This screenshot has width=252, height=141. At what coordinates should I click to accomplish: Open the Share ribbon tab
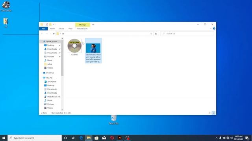pos(61,29)
